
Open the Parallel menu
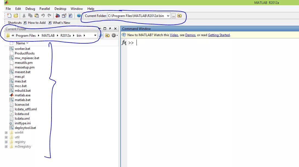coord(45,9)
